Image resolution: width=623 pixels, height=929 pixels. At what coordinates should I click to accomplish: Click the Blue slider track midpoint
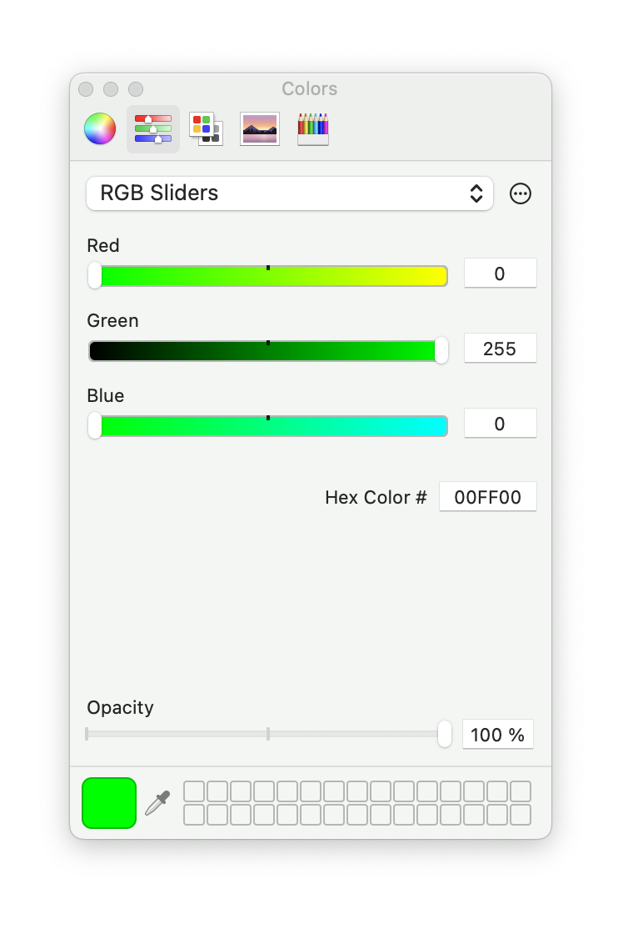pos(268,426)
